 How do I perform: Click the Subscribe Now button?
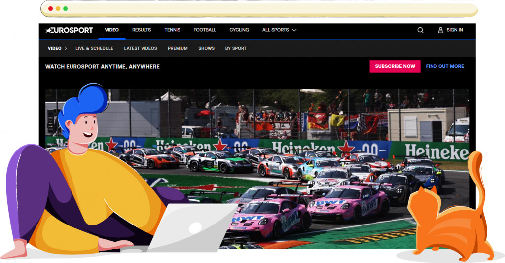click(395, 66)
